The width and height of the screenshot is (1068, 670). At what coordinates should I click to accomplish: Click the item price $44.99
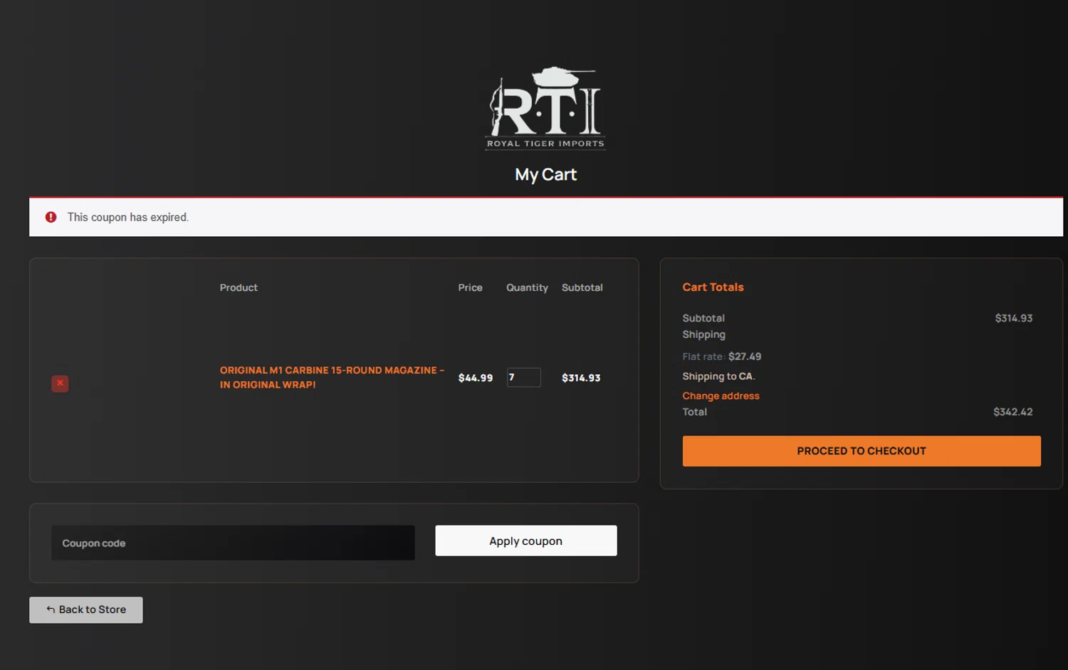pos(476,378)
